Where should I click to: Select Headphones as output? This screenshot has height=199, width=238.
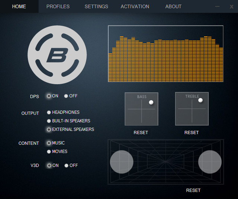(49, 112)
